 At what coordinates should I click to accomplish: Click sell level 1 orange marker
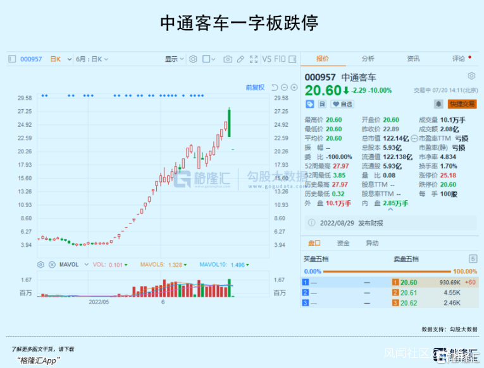pyautogui.click(x=395, y=282)
